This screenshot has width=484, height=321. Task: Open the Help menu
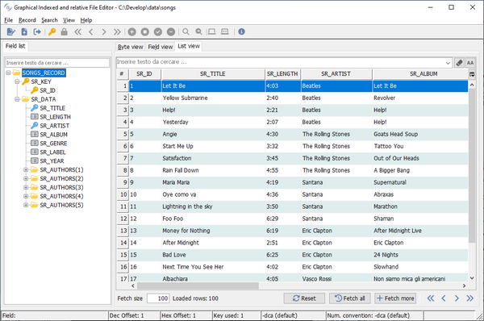tap(86, 20)
